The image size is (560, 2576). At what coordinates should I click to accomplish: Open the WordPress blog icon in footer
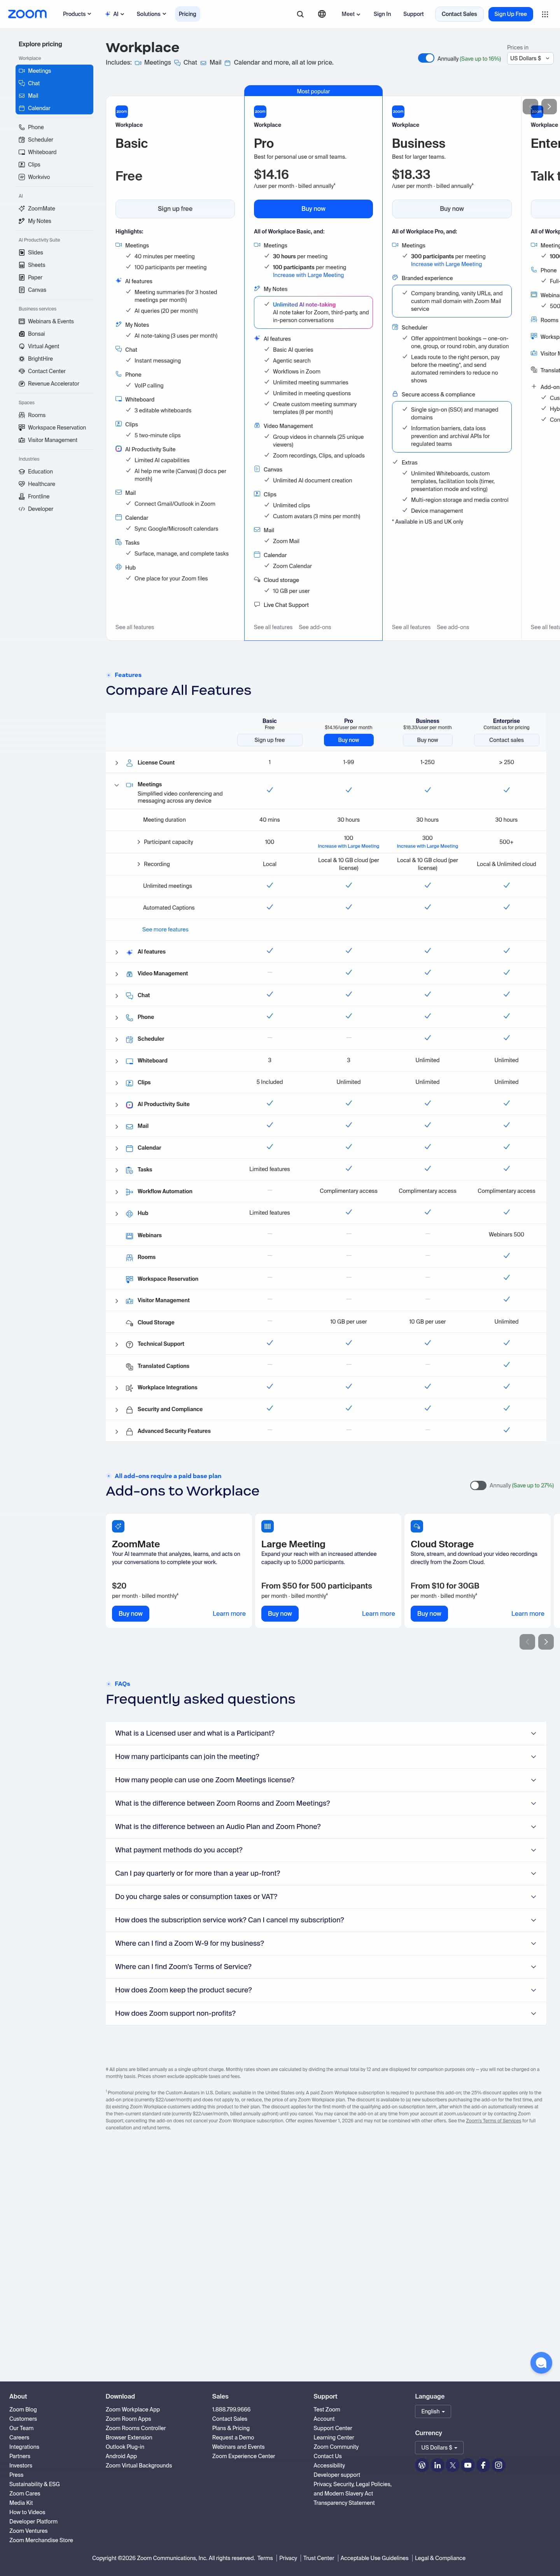point(422,2465)
